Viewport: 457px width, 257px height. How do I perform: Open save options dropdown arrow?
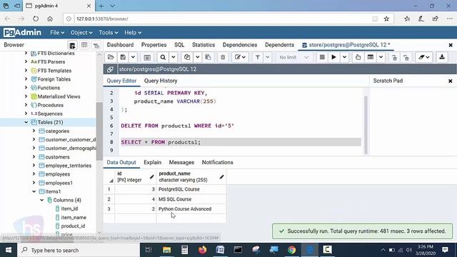pos(133,57)
